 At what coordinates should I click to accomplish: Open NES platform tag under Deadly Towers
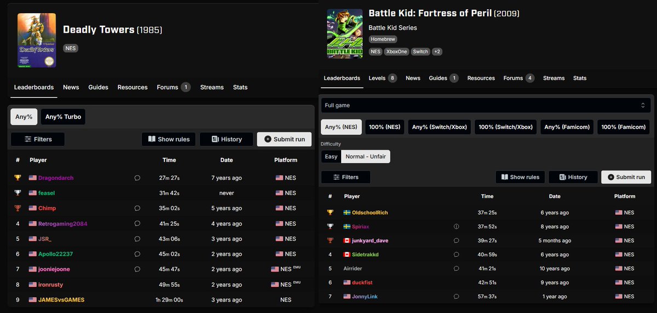click(71, 48)
